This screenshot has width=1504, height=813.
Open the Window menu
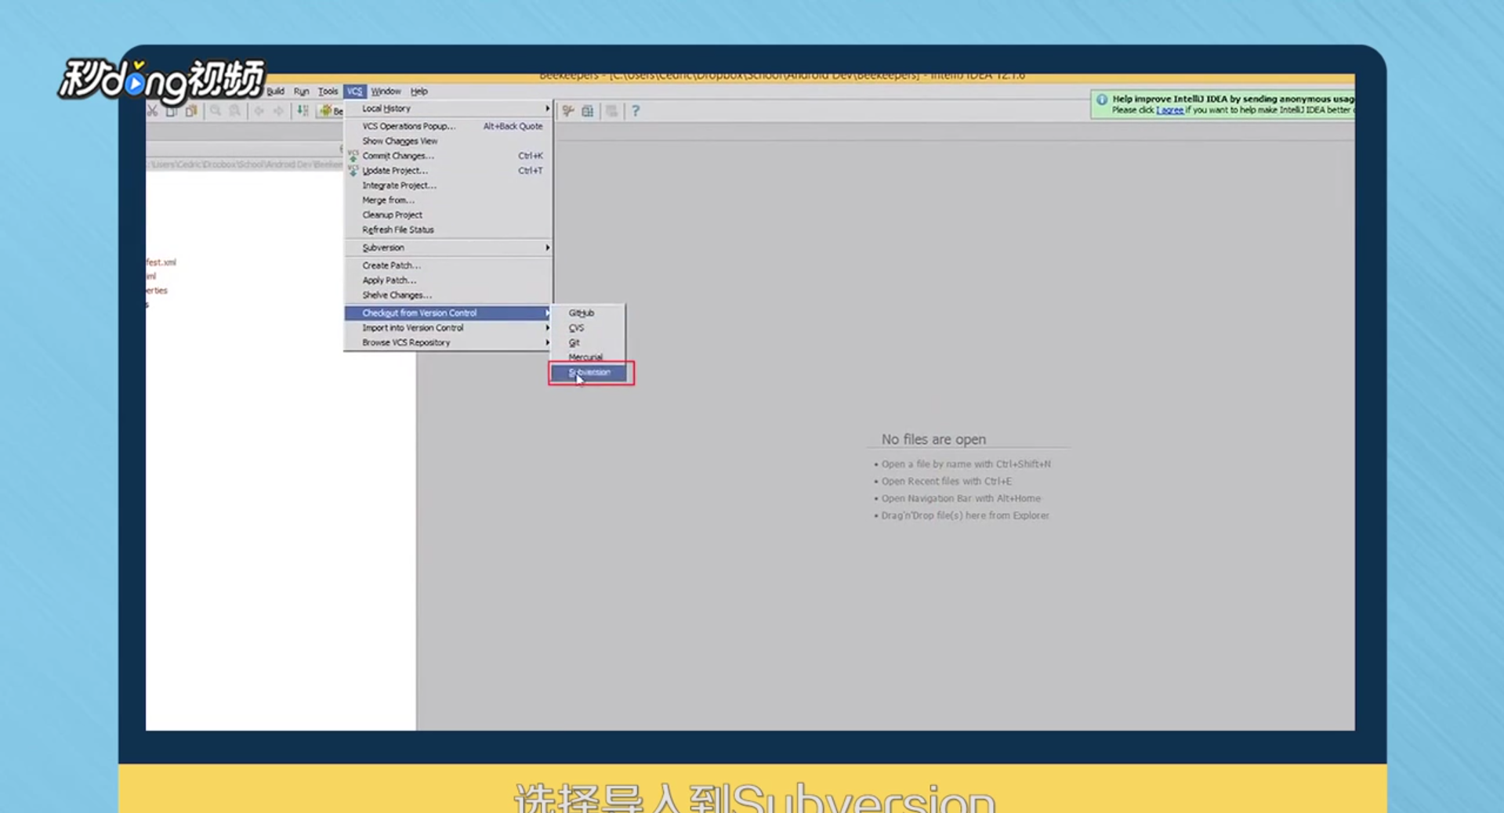386,92
